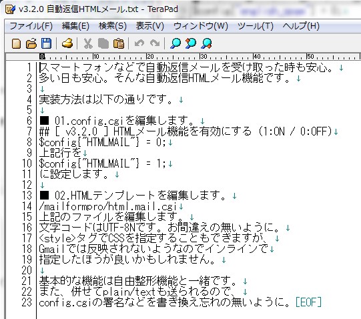
Task: Click line number 20 in the gutter
Action: (27, 270)
